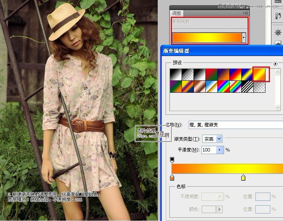Open the presets flyout menu arrow
This screenshot has height=221, width=283.
tap(275, 64)
